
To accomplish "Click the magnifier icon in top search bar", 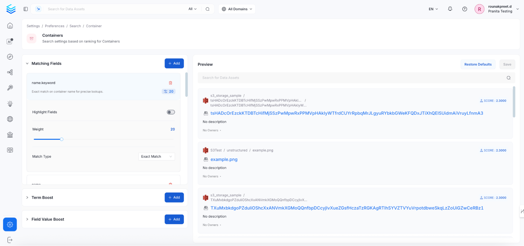I will click(207, 9).
